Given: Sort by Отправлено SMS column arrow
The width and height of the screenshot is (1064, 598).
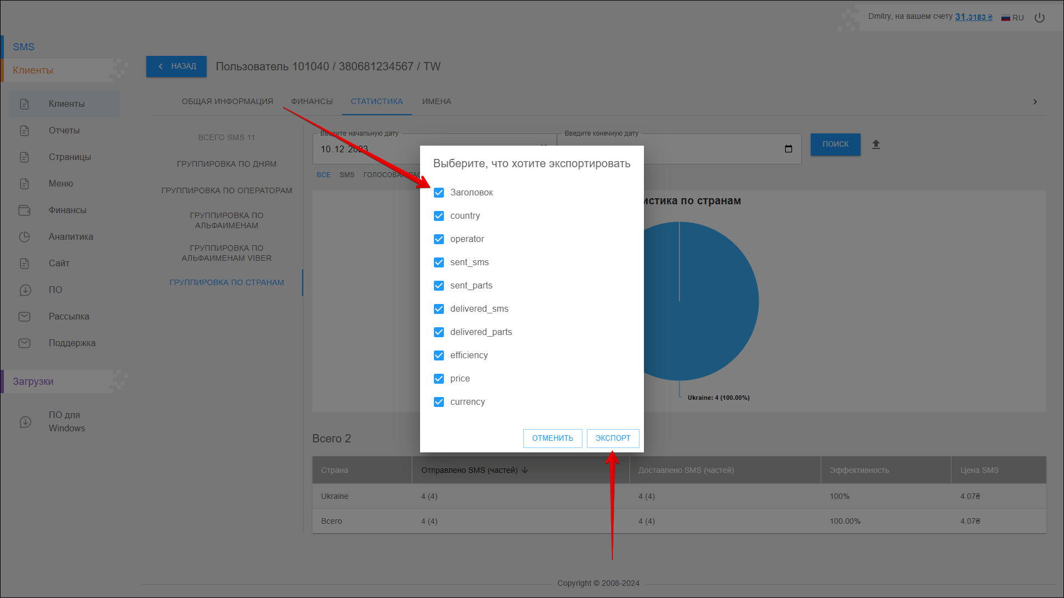Looking at the screenshot, I should 525,470.
